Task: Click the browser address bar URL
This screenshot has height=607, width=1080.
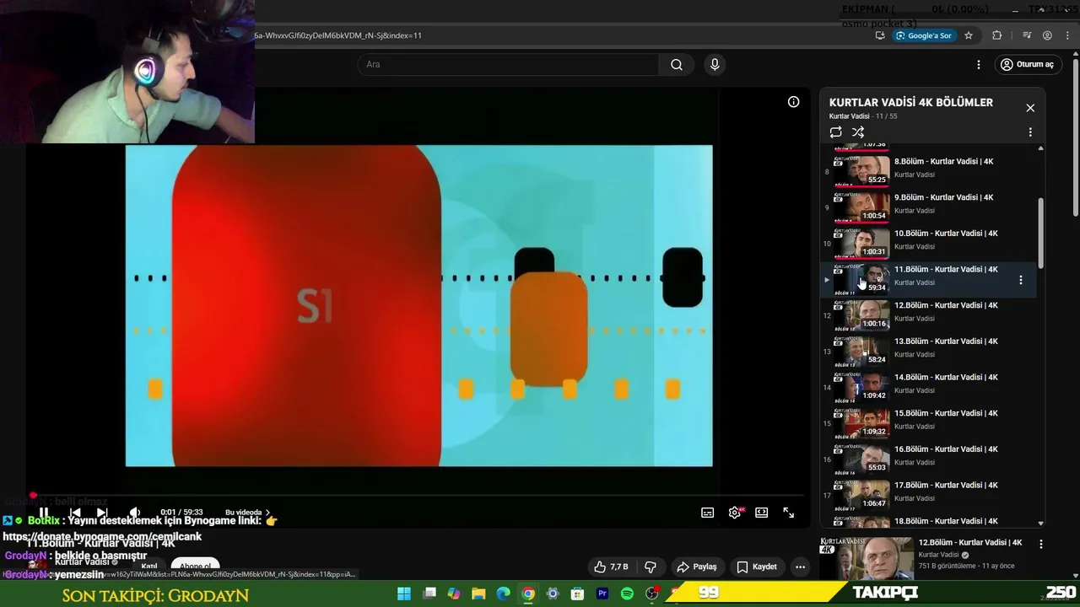Action: (x=337, y=35)
